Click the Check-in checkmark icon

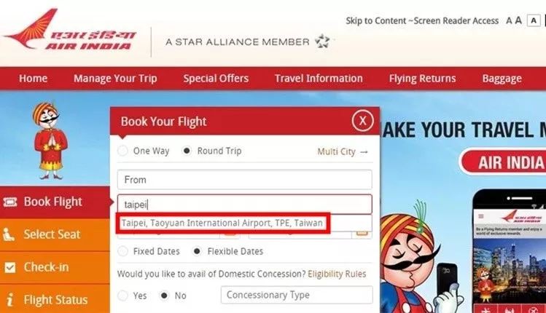point(9,267)
